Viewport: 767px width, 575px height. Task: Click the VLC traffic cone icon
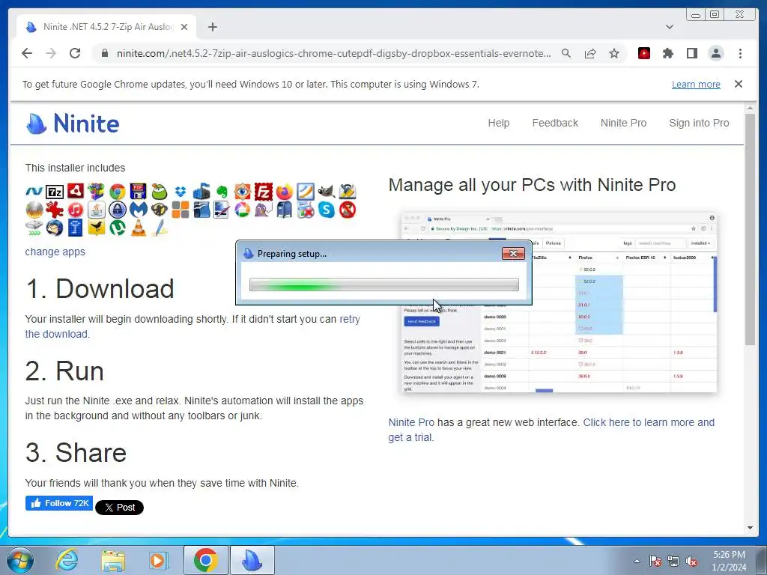[x=139, y=228]
